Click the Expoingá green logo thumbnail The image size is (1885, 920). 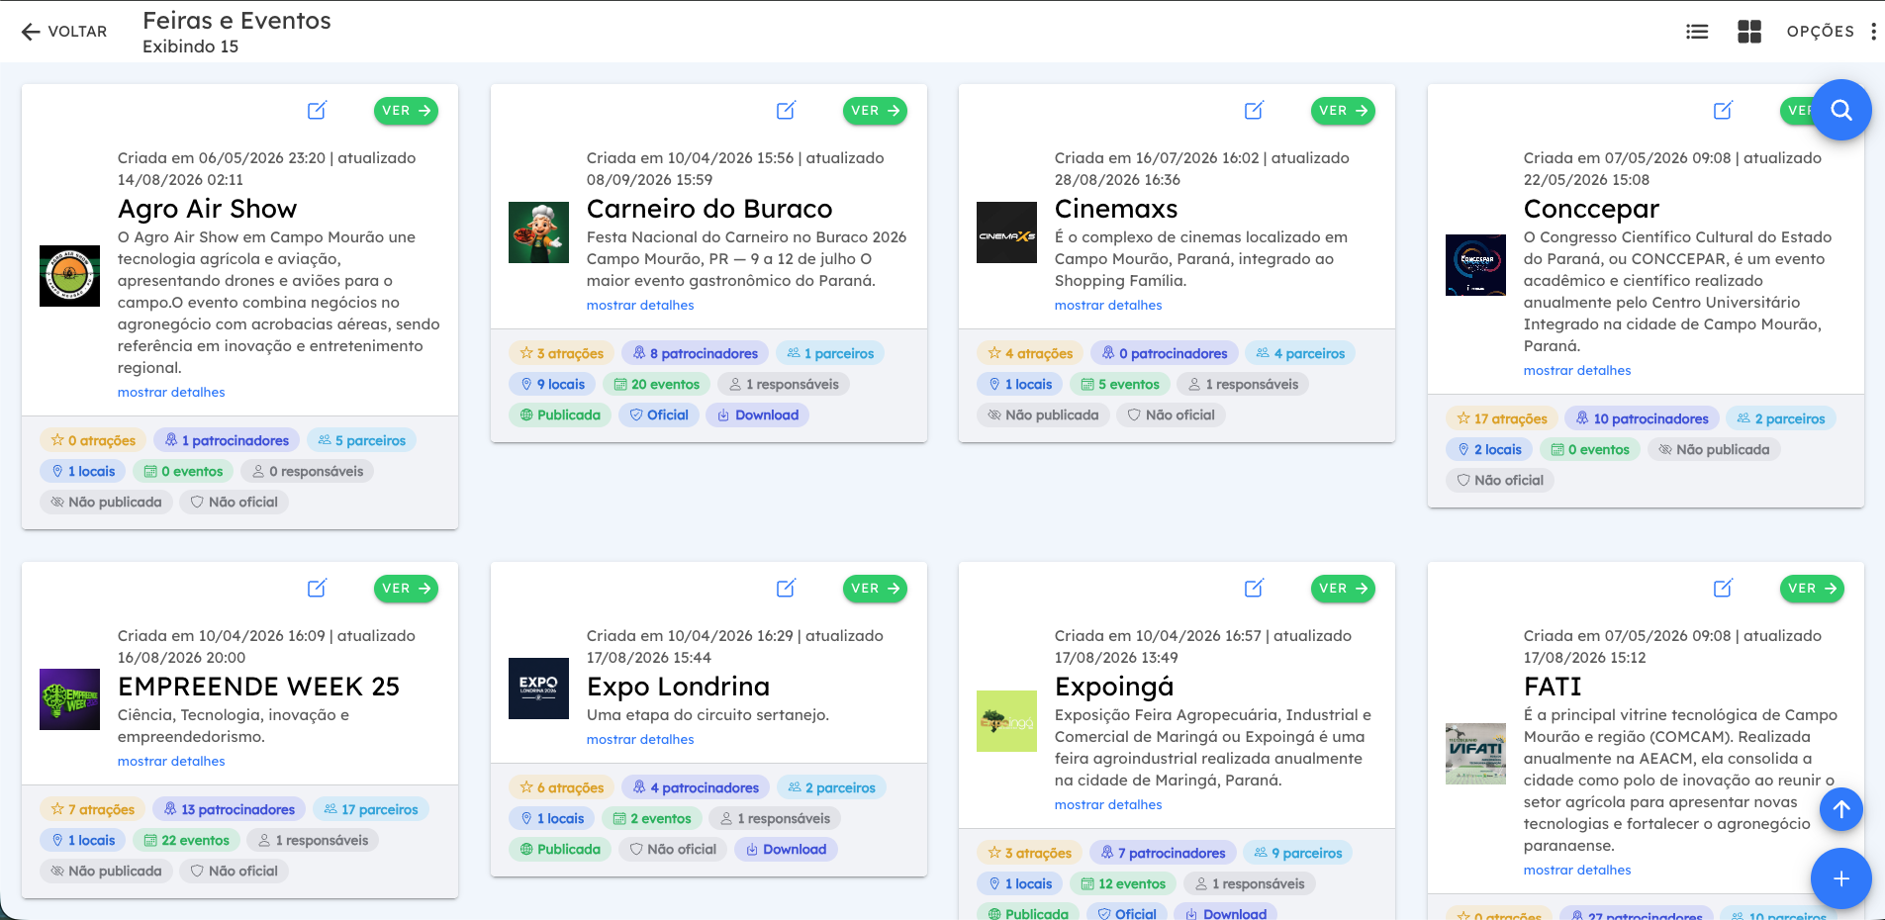pos(1006,721)
